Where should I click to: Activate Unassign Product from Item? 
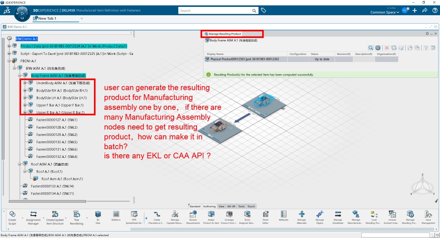coord(229,217)
